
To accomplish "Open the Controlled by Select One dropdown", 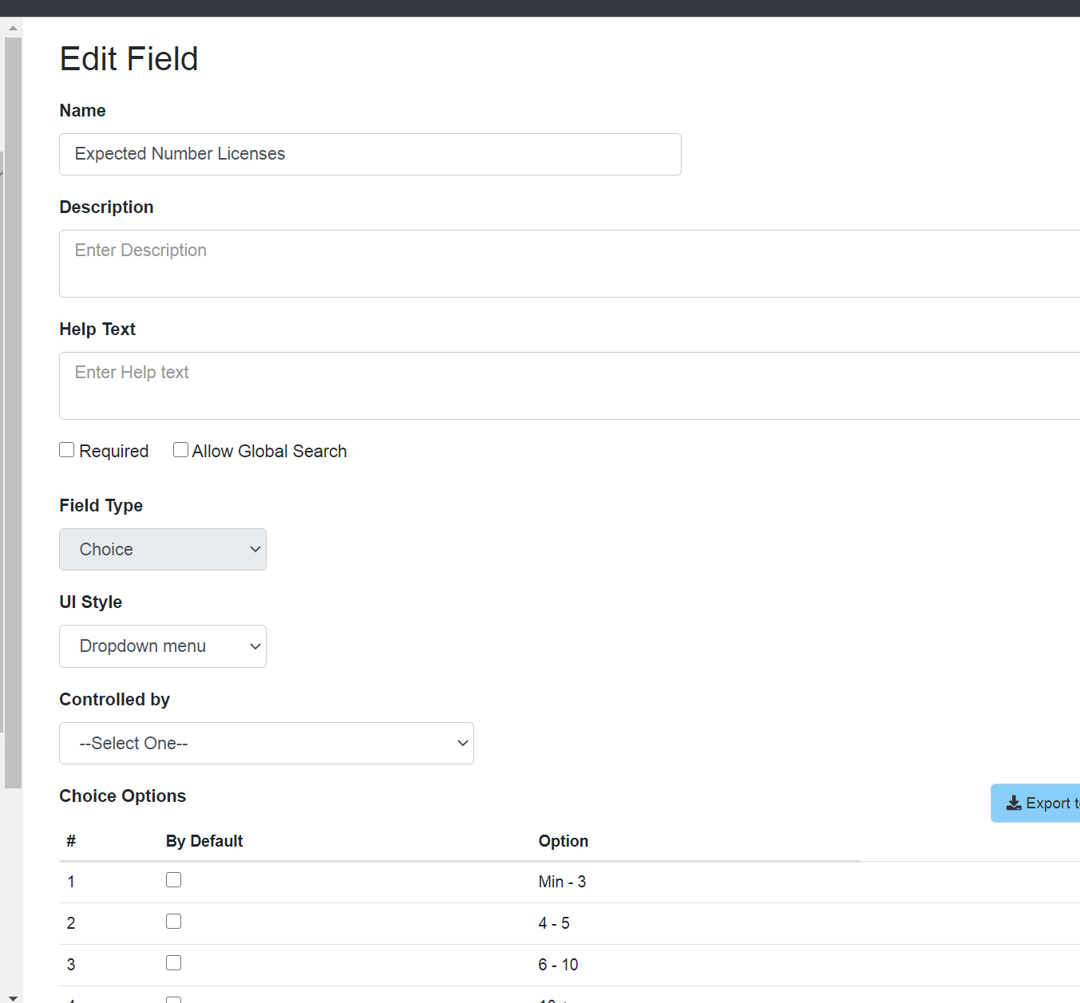I will [x=267, y=743].
